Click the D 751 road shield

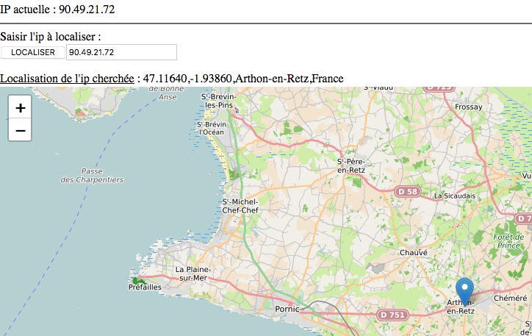click(392, 315)
